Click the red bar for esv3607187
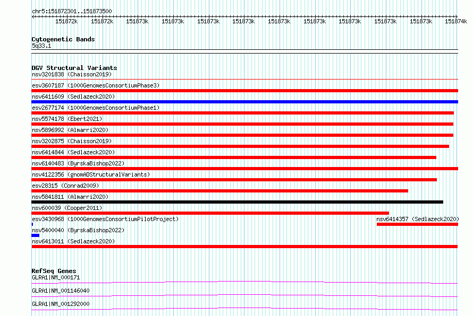473x316 pixels. (x=244, y=91)
